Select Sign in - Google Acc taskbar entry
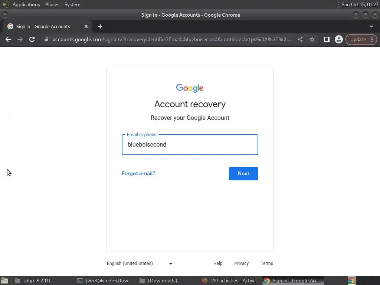Screen dimensions: 380x285 click(x=293, y=281)
